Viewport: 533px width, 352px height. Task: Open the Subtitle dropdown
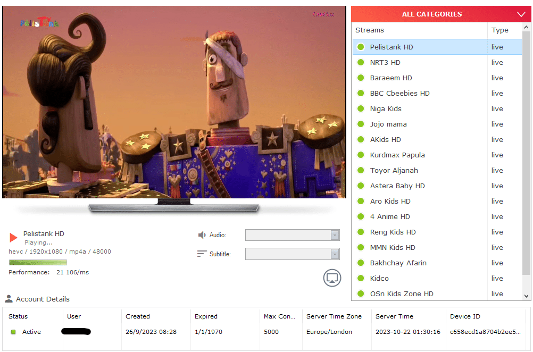293,254
